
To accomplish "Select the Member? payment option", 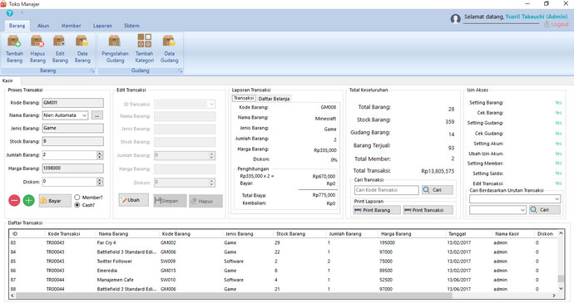I will pyautogui.click(x=77, y=198).
